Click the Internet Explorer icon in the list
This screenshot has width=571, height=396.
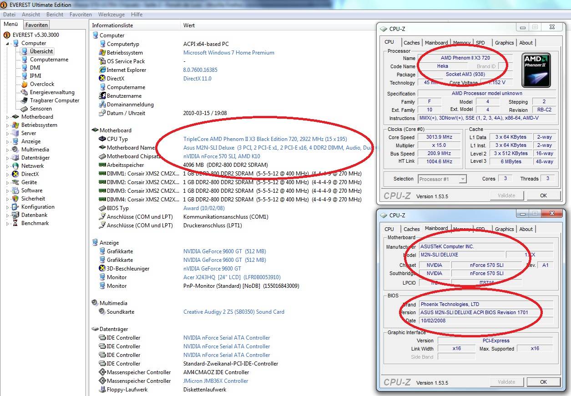click(102, 70)
